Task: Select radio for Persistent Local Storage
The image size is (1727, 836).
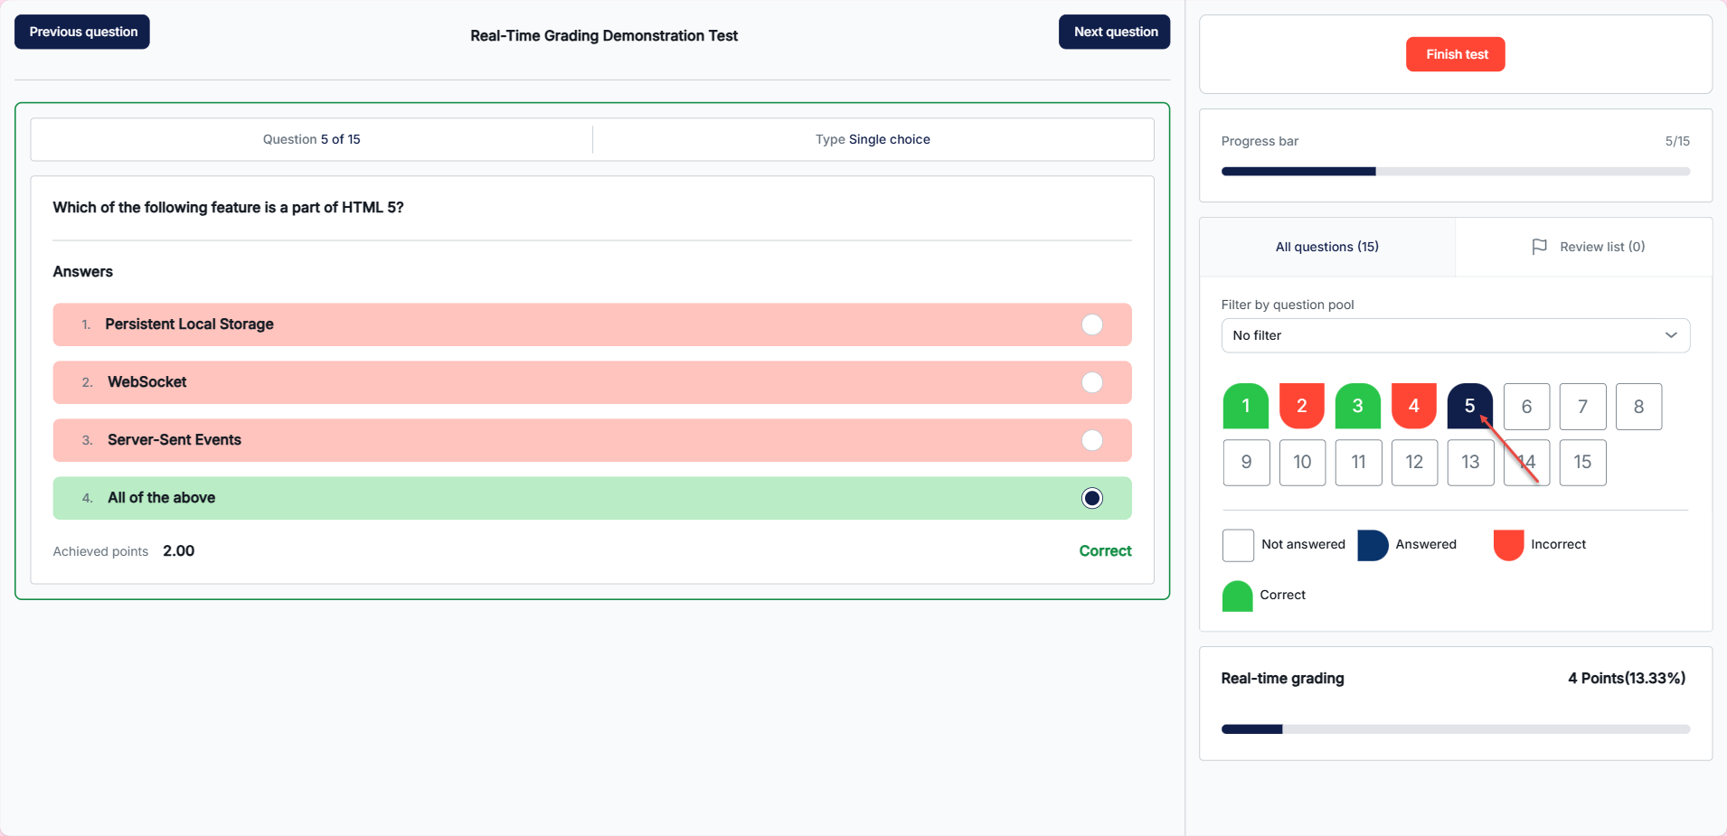Action: click(x=1091, y=324)
